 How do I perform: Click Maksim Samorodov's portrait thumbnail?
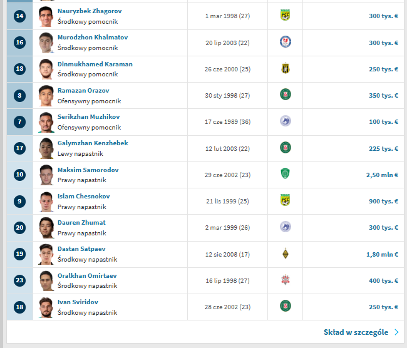point(46,175)
